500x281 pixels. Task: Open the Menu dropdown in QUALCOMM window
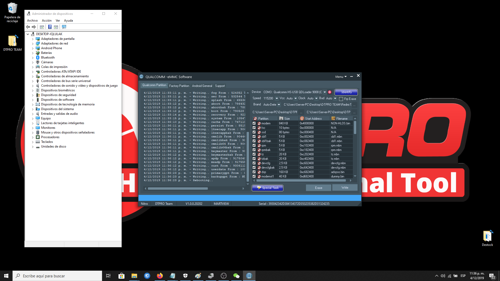coord(341,77)
